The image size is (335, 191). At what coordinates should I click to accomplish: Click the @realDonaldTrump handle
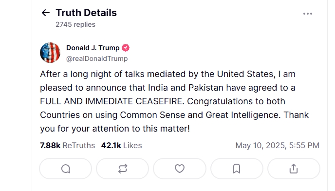click(97, 58)
